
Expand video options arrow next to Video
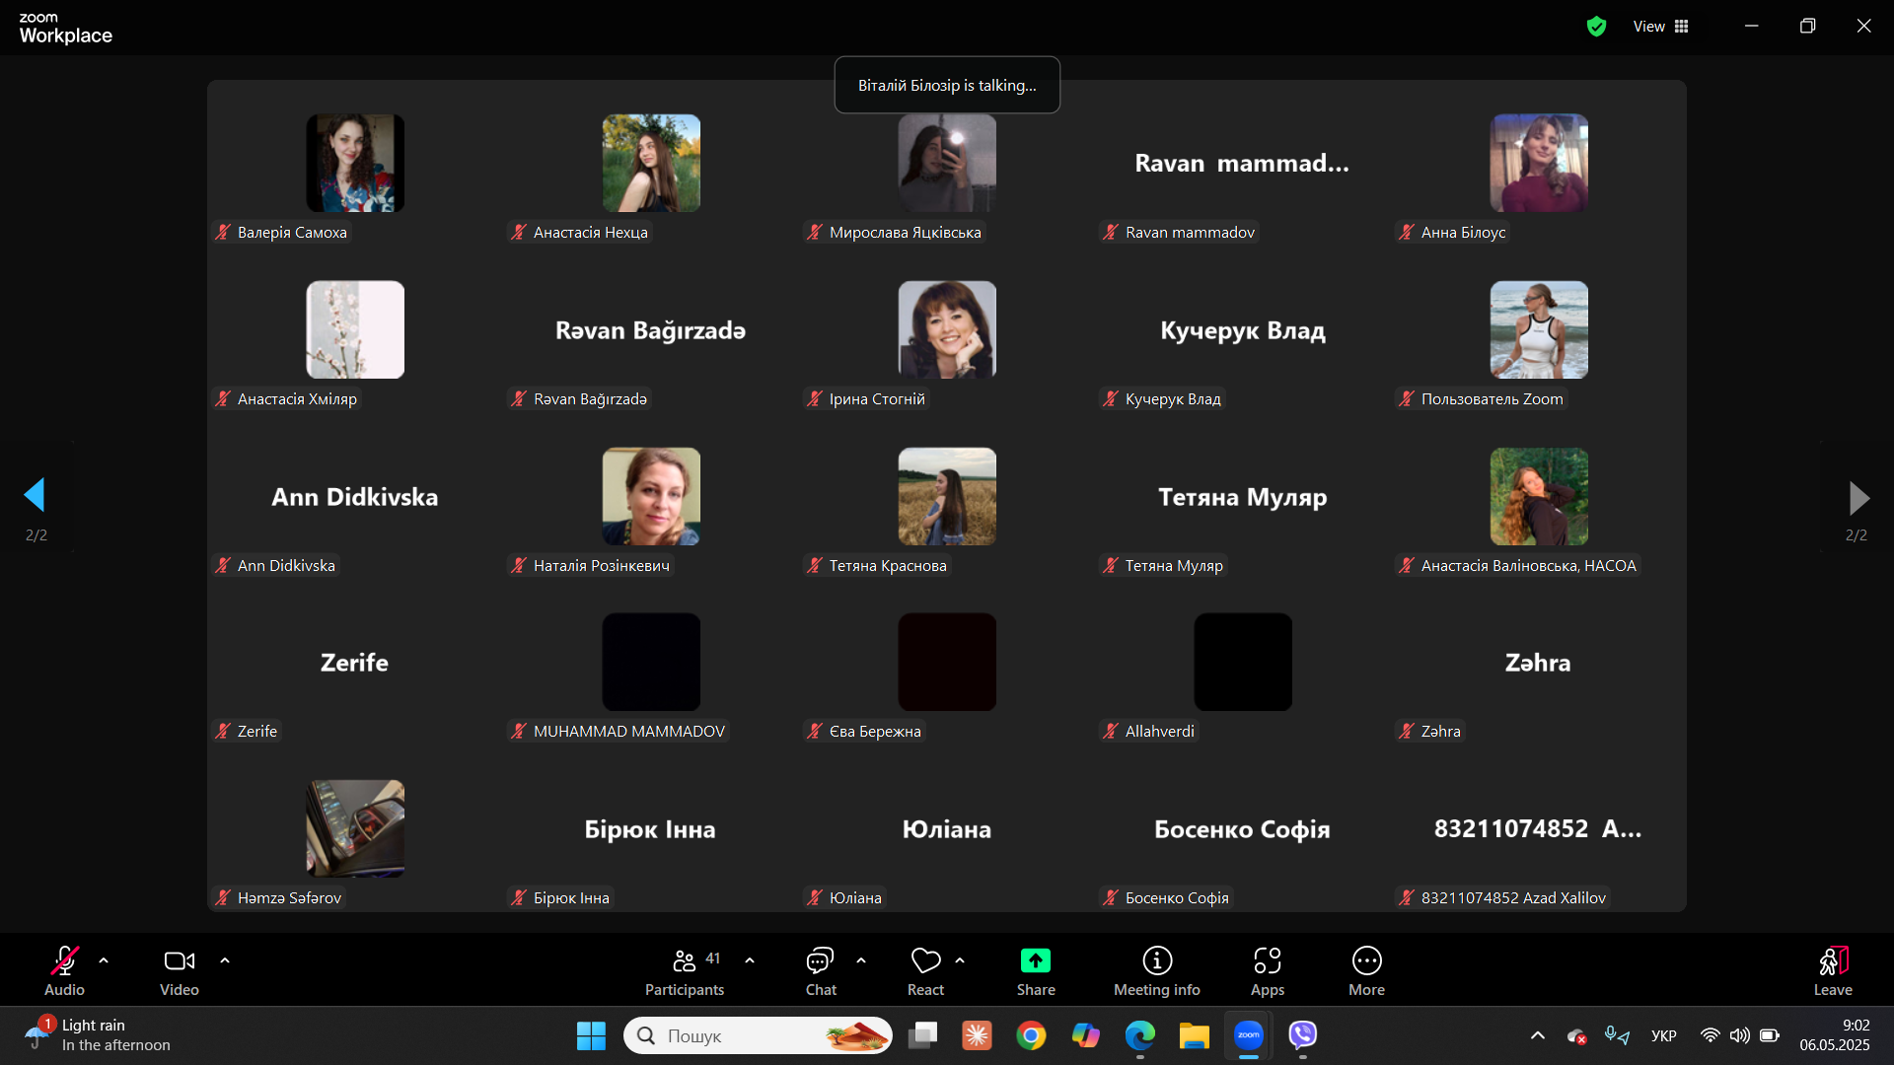pyautogui.click(x=225, y=959)
